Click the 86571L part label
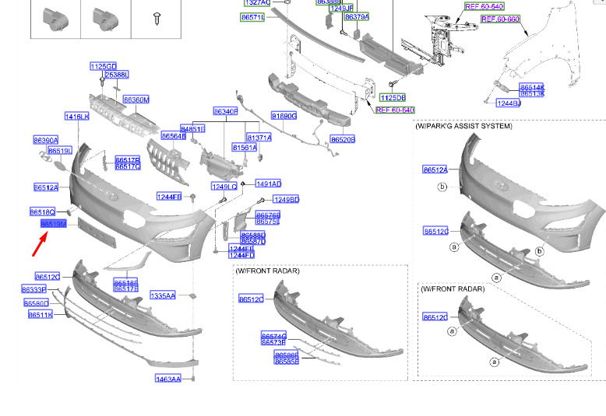The image size is (606, 416). [252, 17]
